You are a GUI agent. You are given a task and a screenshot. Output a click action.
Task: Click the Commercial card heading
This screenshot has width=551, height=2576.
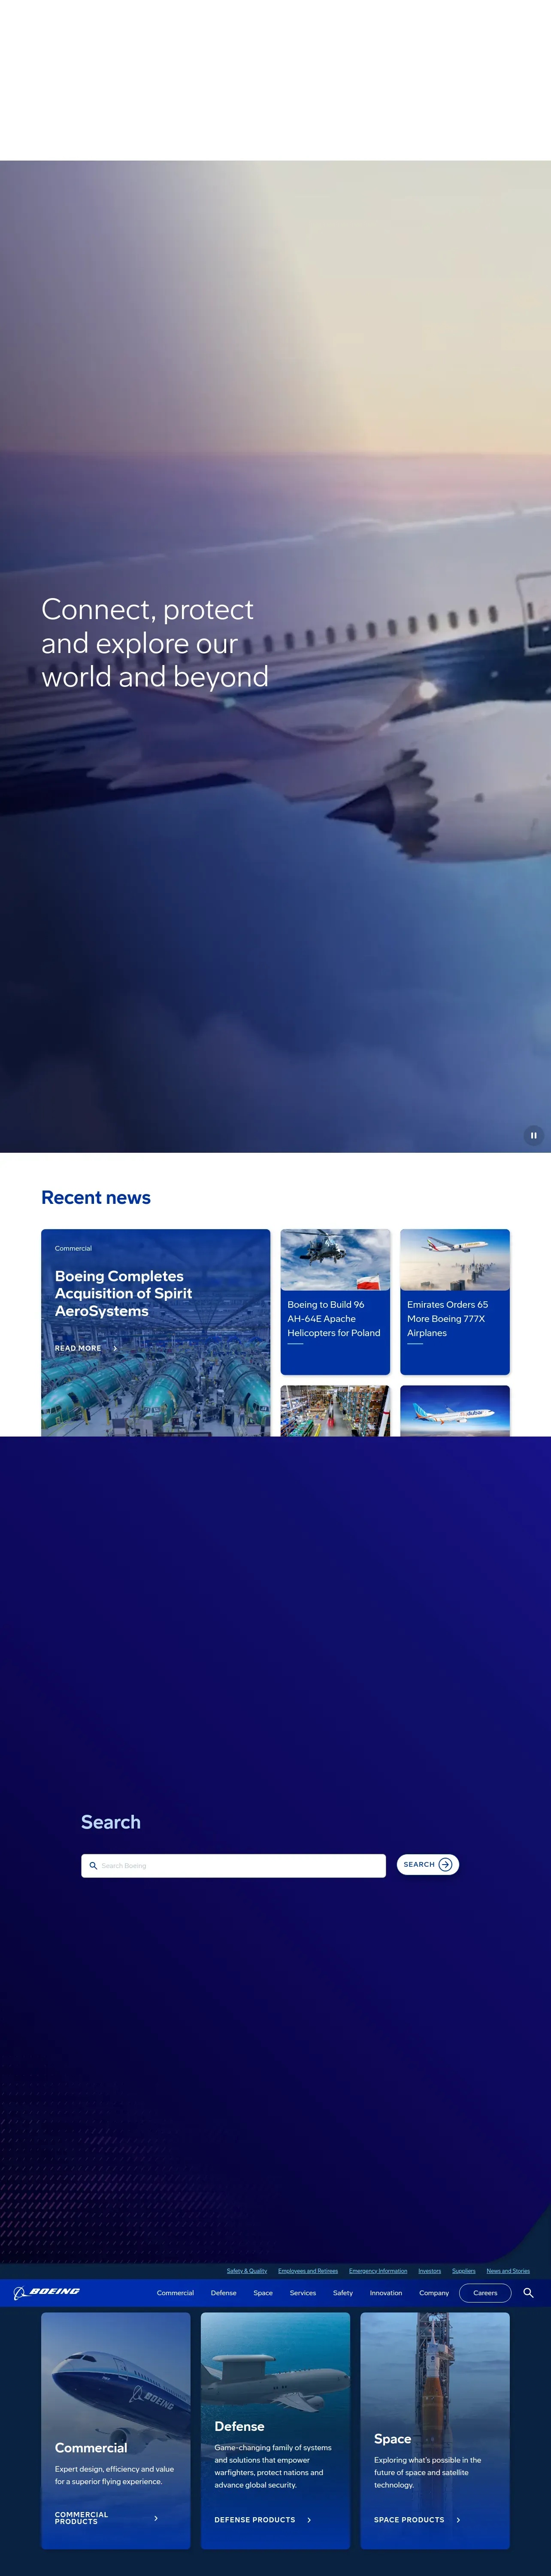coord(91,2448)
